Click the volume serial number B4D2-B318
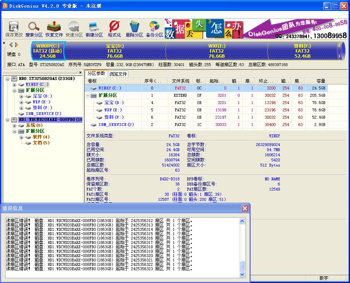This screenshot has width=350, height=283. coord(170,179)
